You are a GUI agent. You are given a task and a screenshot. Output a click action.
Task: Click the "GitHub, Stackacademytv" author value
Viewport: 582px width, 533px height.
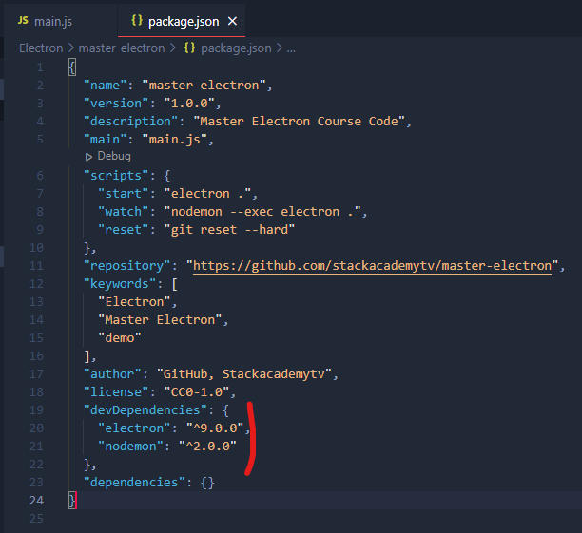(243, 374)
